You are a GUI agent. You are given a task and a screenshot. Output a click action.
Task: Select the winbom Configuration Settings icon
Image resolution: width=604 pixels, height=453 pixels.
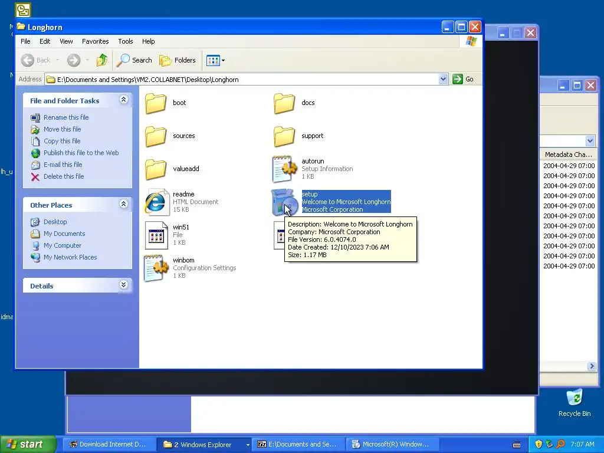156,268
